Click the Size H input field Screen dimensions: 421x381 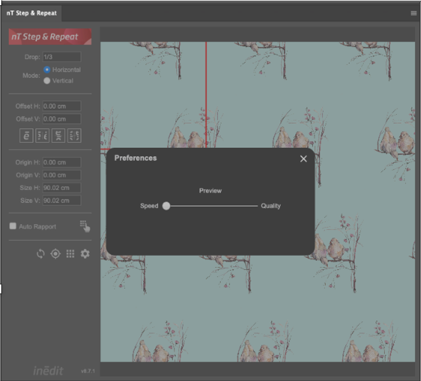tap(62, 188)
